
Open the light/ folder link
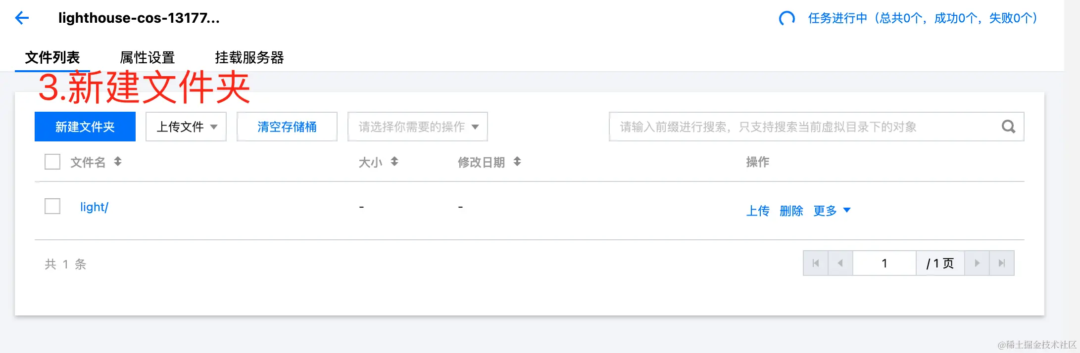tap(94, 207)
